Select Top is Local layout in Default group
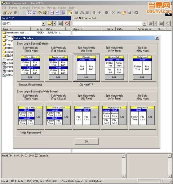The height and width of the screenshot is (184, 173). [58, 68]
